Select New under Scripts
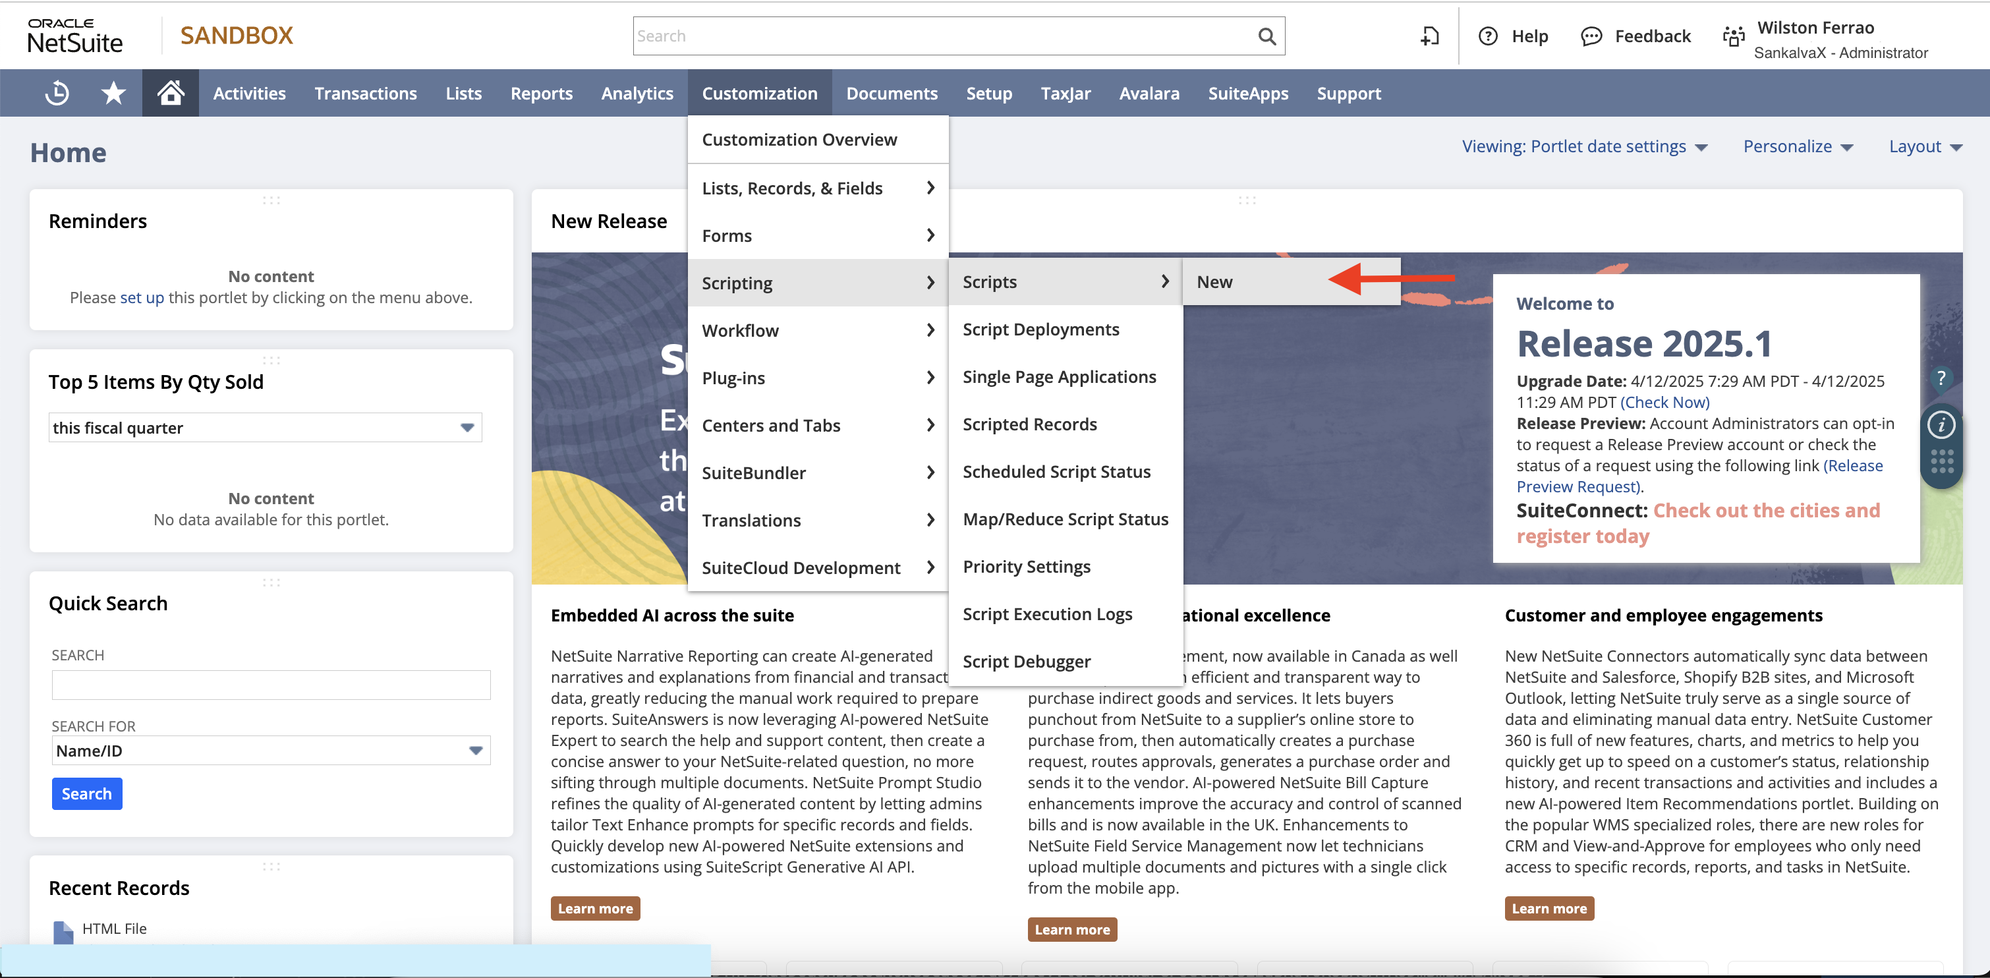 pos(1291,282)
